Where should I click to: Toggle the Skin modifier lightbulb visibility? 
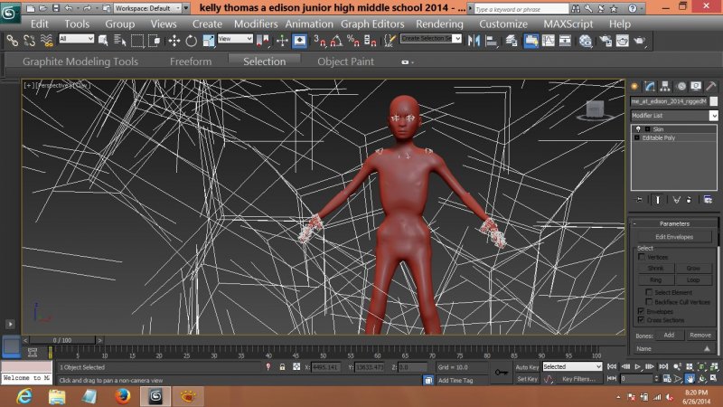(x=638, y=129)
